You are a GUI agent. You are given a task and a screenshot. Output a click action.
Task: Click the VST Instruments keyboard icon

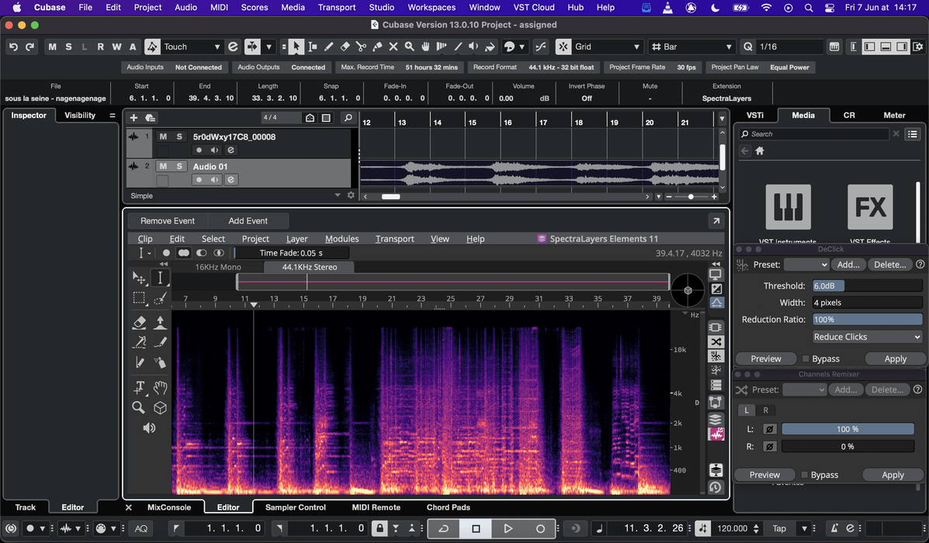(788, 207)
